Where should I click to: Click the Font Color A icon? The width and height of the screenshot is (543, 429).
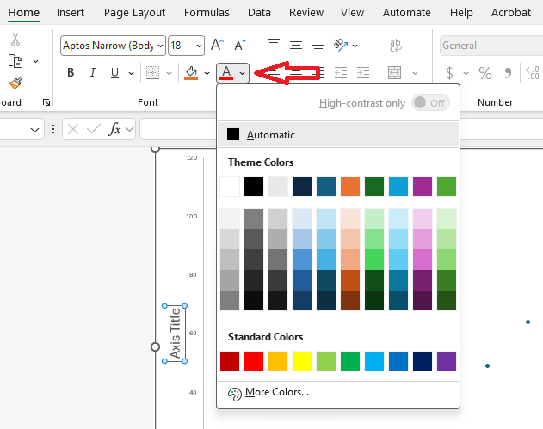point(226,73)
